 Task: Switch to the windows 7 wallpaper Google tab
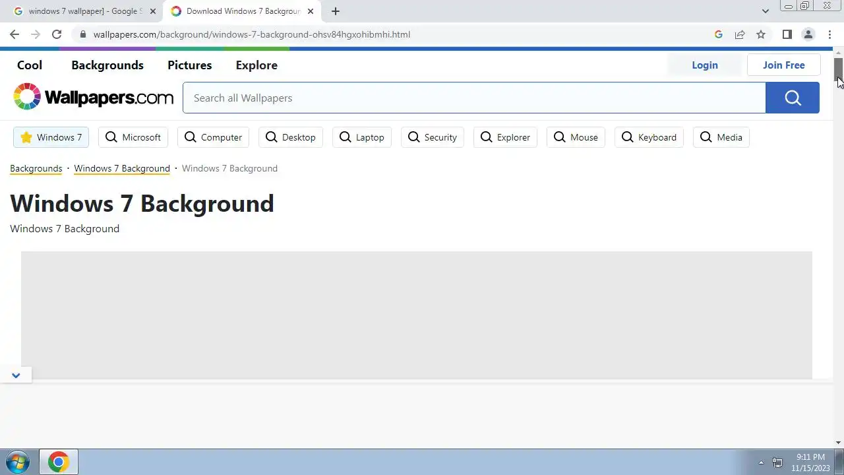[84, 11]
